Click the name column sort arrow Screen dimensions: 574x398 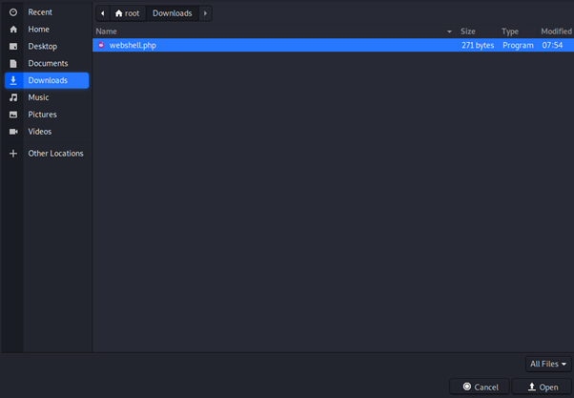pyautogui.click(x=449, y=31)
